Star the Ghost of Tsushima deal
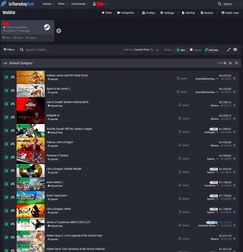The image size is (243, 252). tap(234, 225)
